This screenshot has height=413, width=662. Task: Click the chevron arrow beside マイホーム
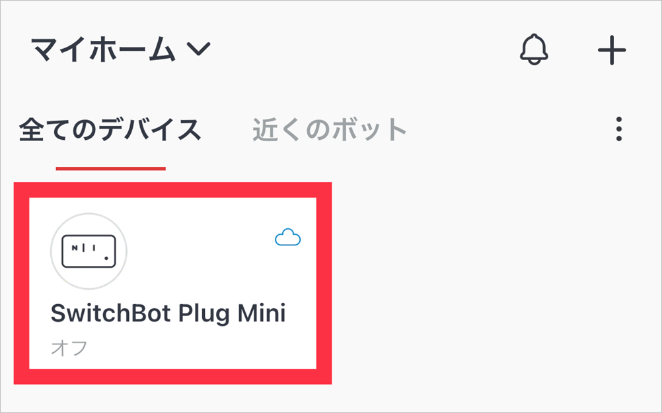pyautogui.click(x=198, y=49)
